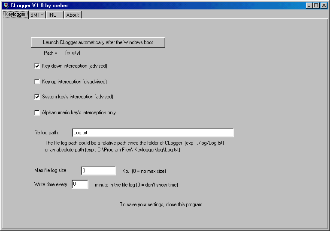
Task: Click the Path = (empty) label
Action: tap(62, 53)
